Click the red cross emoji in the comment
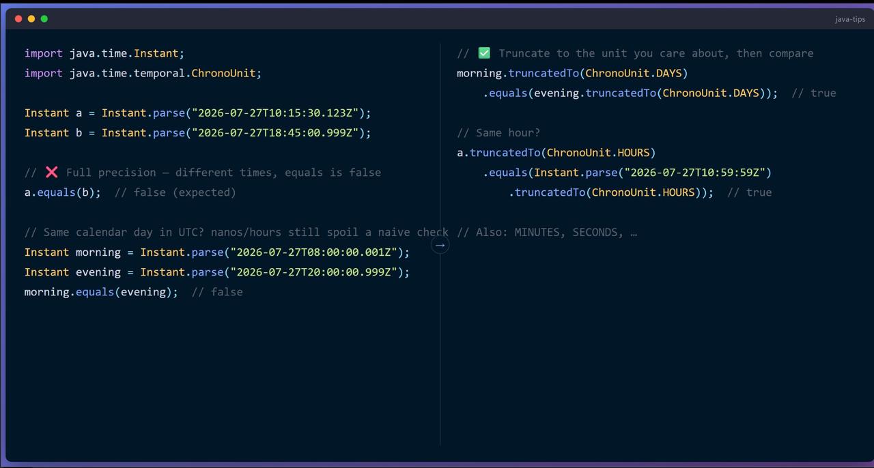Image resolution: width=874 pixels, height=468 pixels. pos(51,173)
